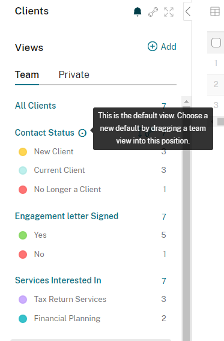Screen dimensions: 224x341
Task: Open Engagement letter Signed view
Action: tap(67, 216)
